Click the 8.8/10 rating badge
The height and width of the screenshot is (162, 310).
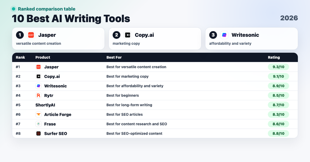[278, 134]
